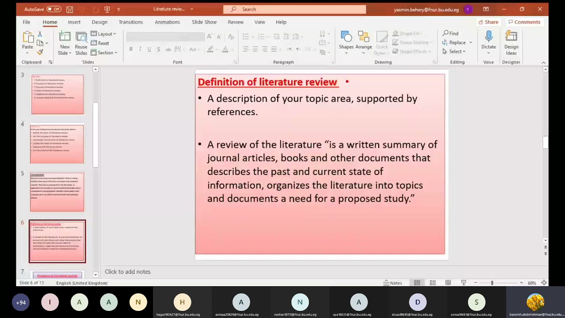The image size is (565, 318).
Task: Click the English (United Kingdom) language indicator
Action: click(x=82, y=283)
